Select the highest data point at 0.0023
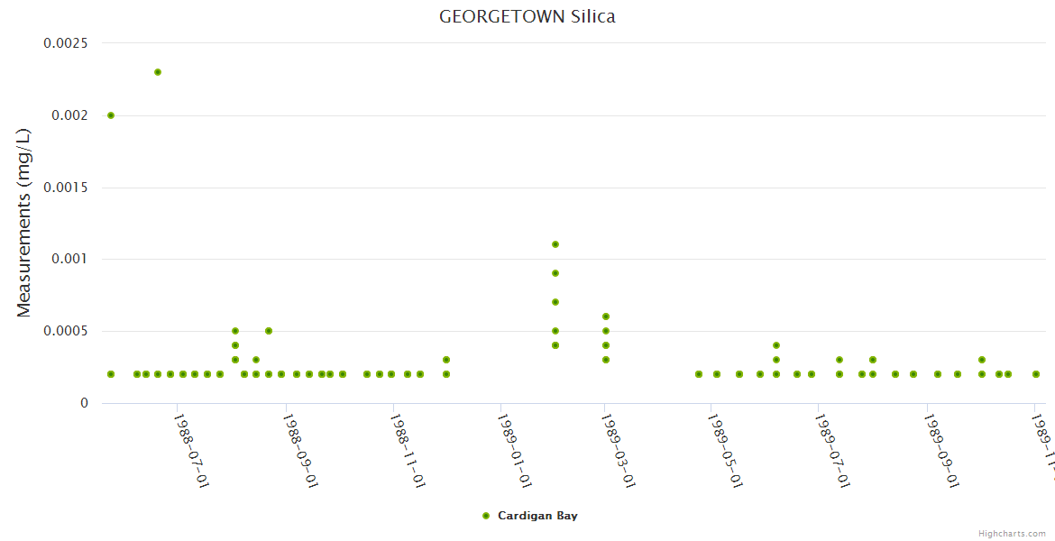 pos(158,72)
